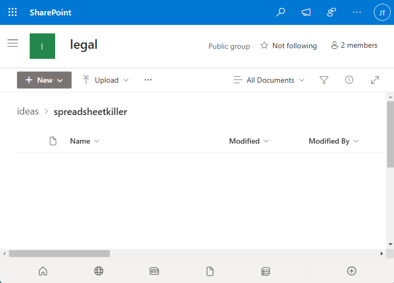
Task: Open the globe sites icon in bottom bar
Action: coord(99,271)
